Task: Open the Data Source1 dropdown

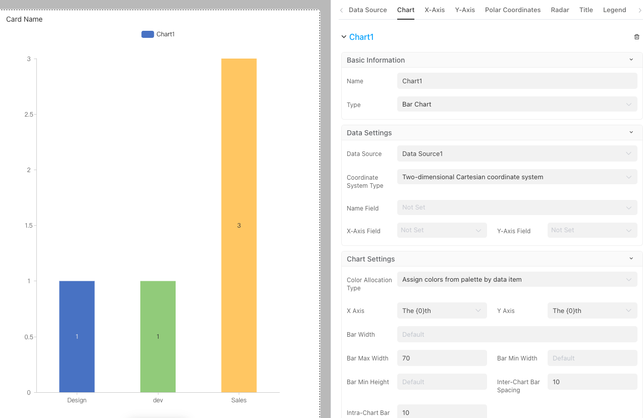Action: click(517, 153)
